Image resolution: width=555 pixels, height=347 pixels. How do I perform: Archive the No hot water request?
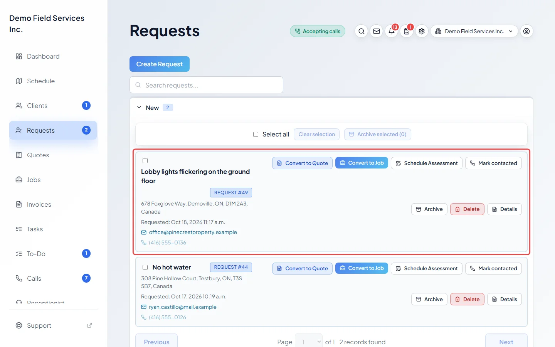click(429, 299)
